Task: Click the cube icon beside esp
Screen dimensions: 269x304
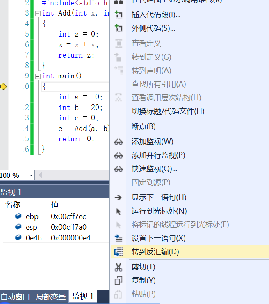Action: [18, 227]
